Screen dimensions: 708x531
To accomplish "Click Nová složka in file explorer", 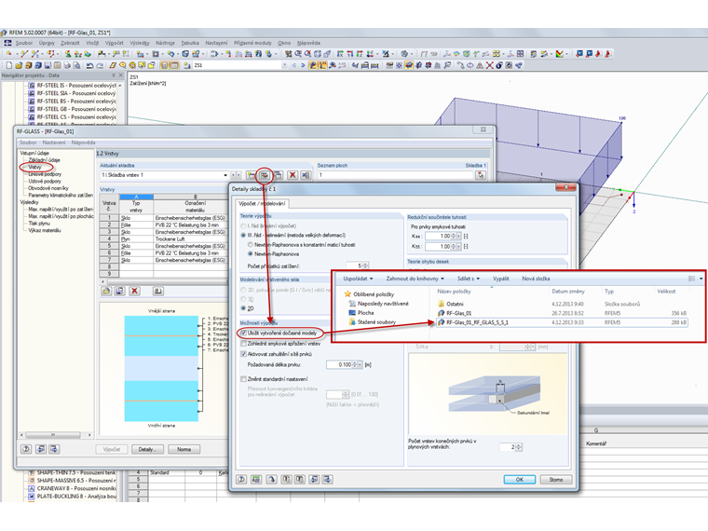I will coord(536,279).
